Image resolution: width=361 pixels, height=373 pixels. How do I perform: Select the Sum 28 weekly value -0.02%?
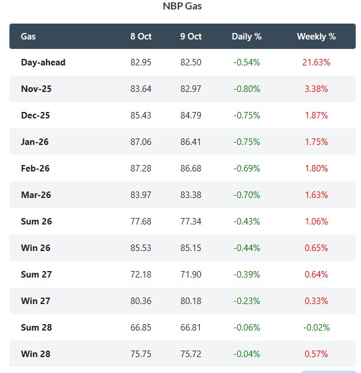[x=317, y=327]
